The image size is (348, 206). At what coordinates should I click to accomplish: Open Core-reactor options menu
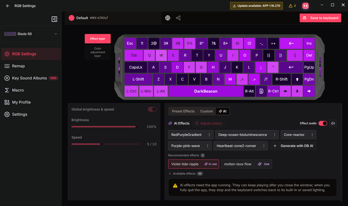(x=312, y=135)
